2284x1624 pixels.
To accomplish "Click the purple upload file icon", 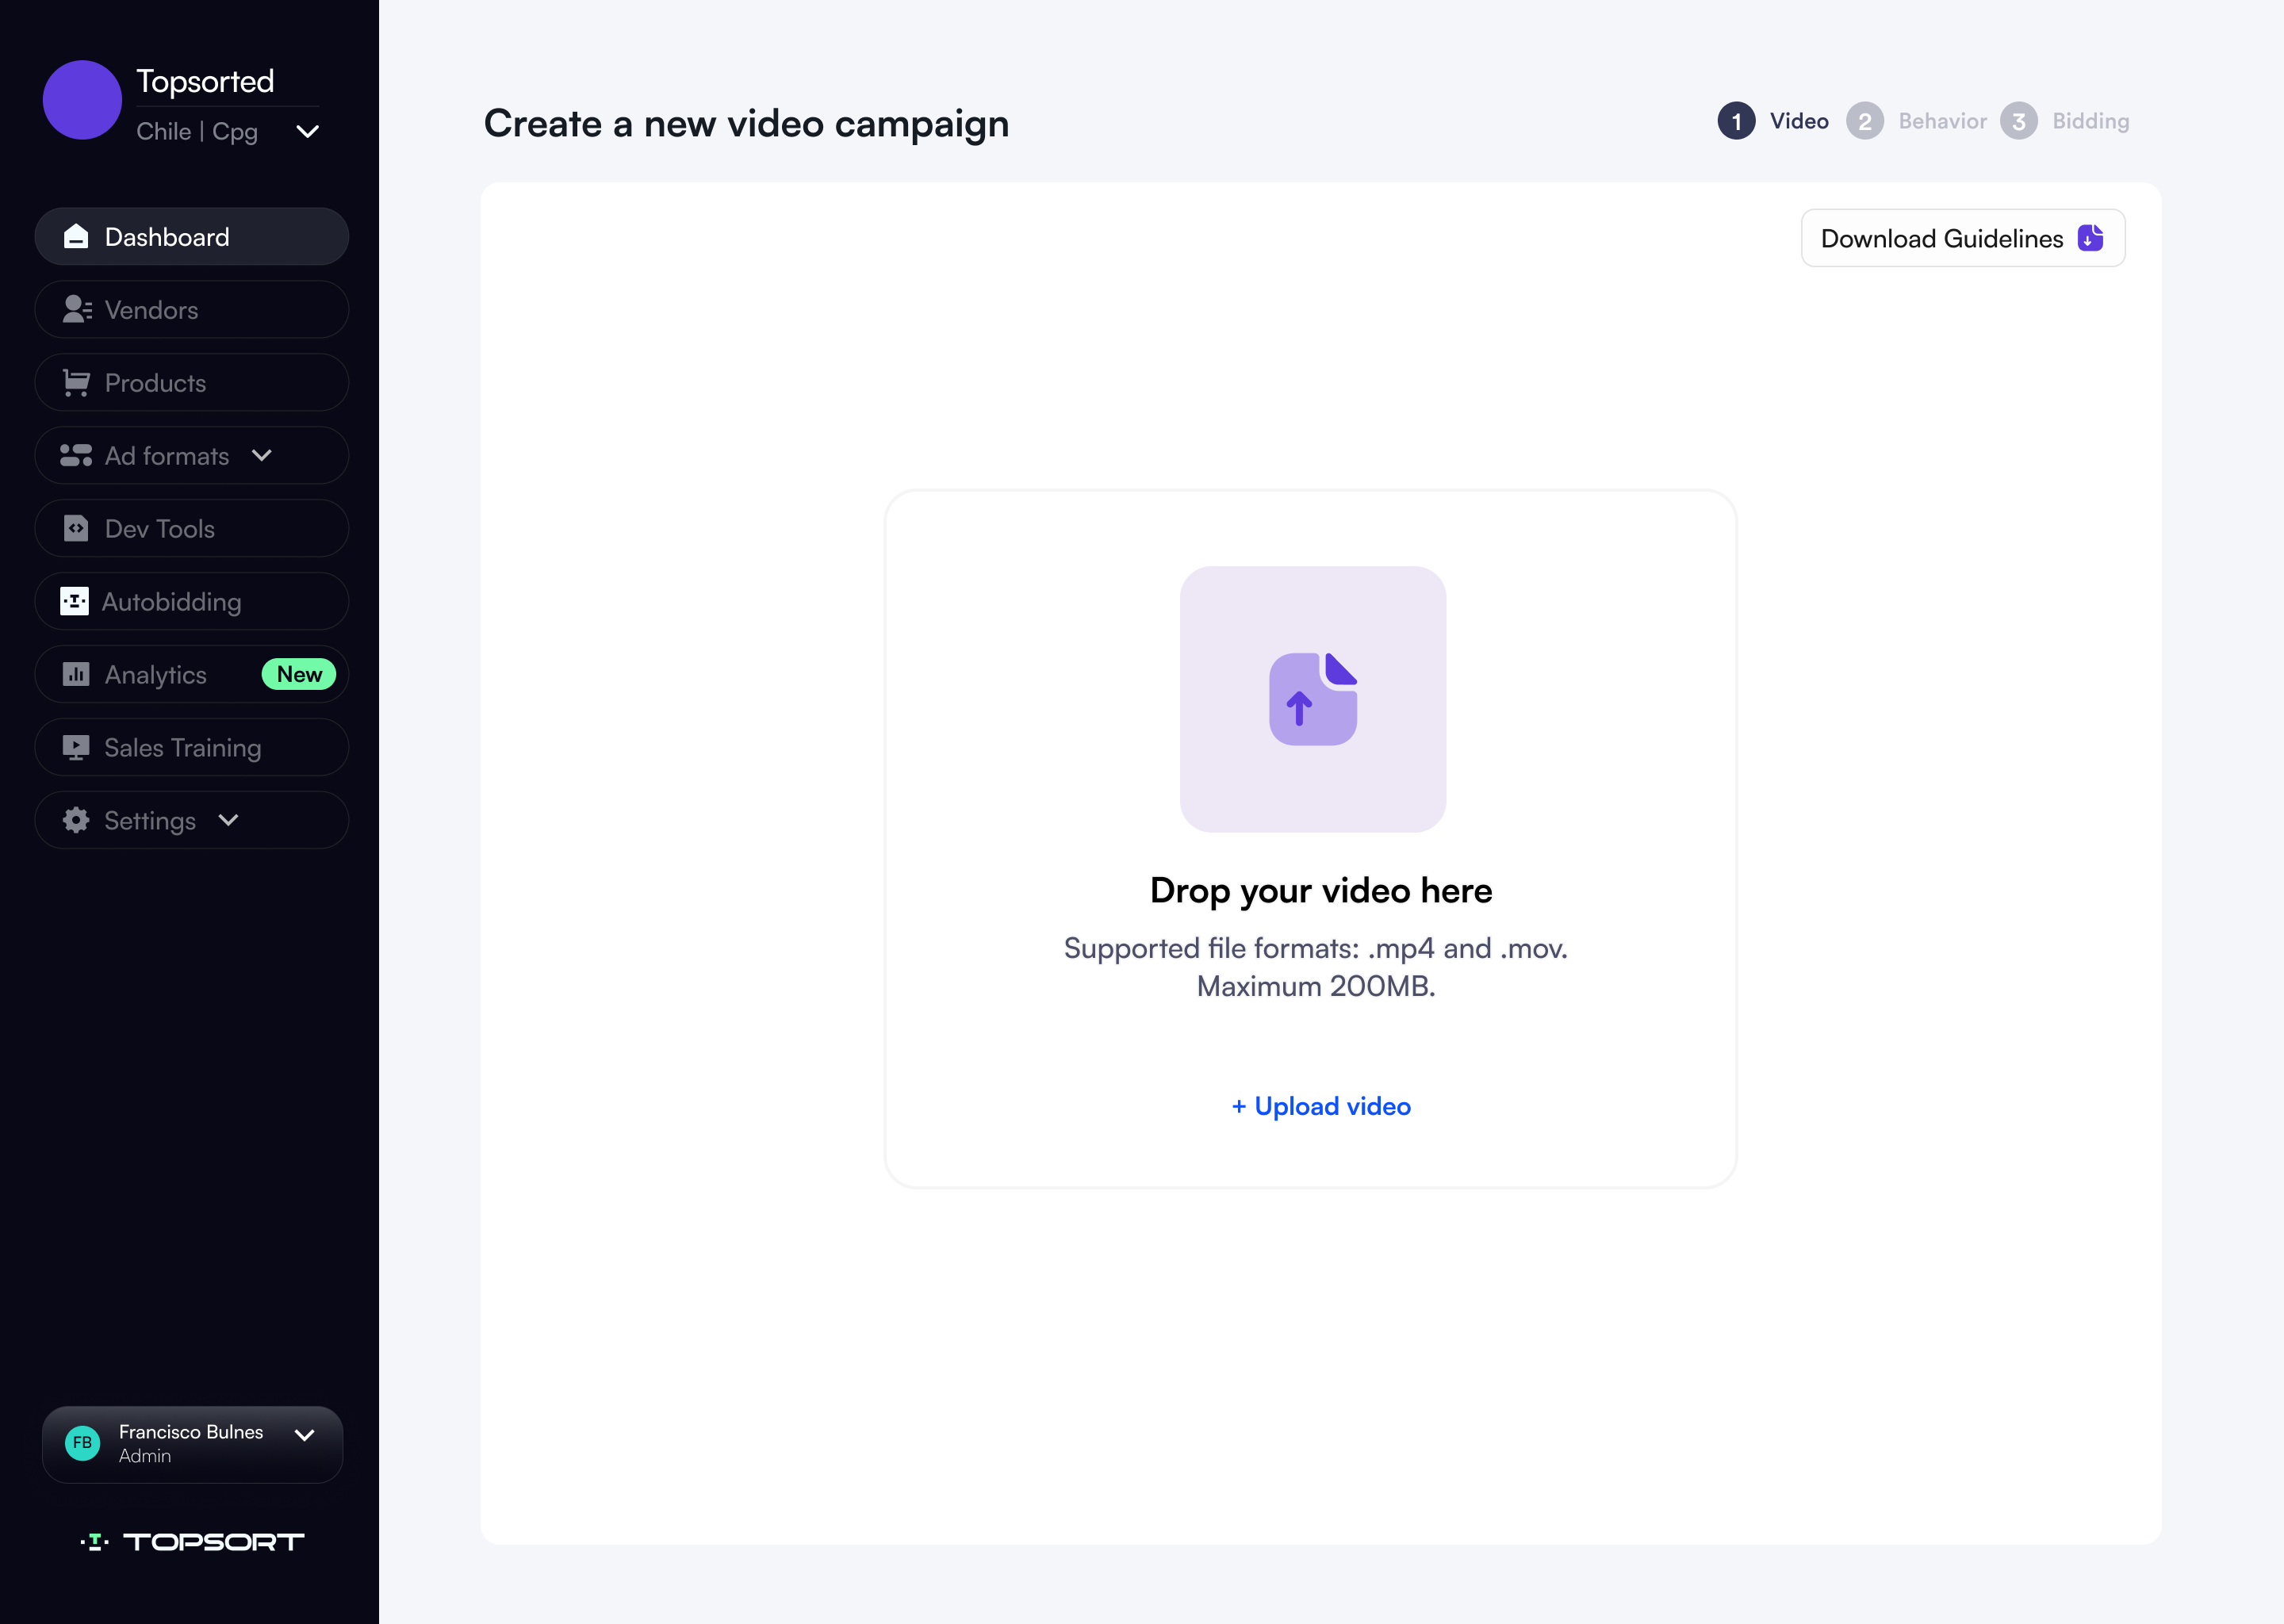I will click(1312, 699).
